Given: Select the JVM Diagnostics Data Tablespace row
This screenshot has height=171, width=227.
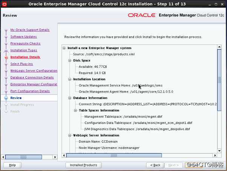Looking at the screenshot, I should [137, 129].
